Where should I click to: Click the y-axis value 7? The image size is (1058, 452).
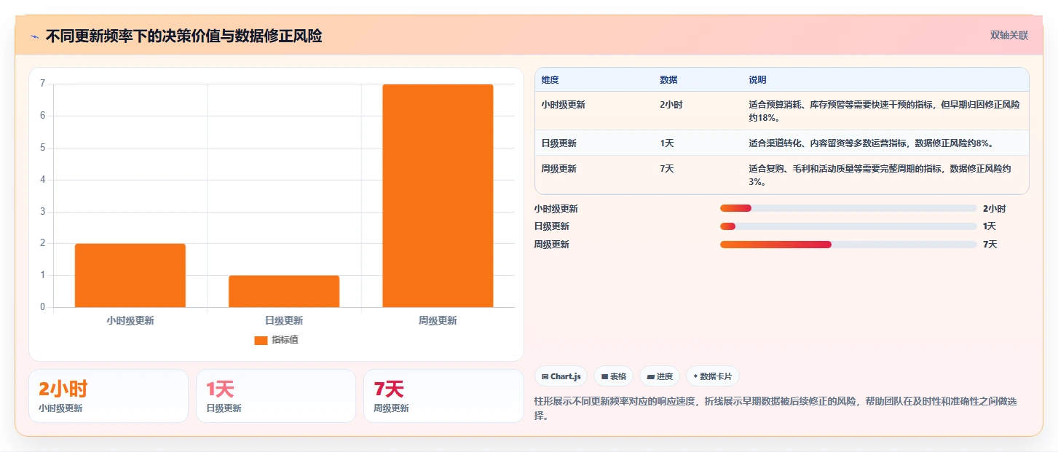pos(43,84)
